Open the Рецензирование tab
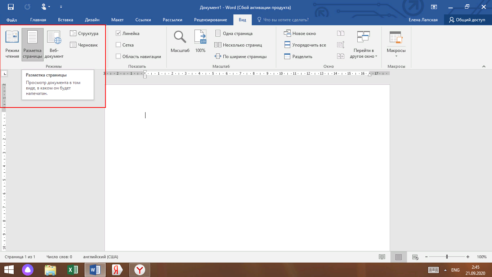The width and height of the screenshot is (492, 277). (x=210, y=20)
